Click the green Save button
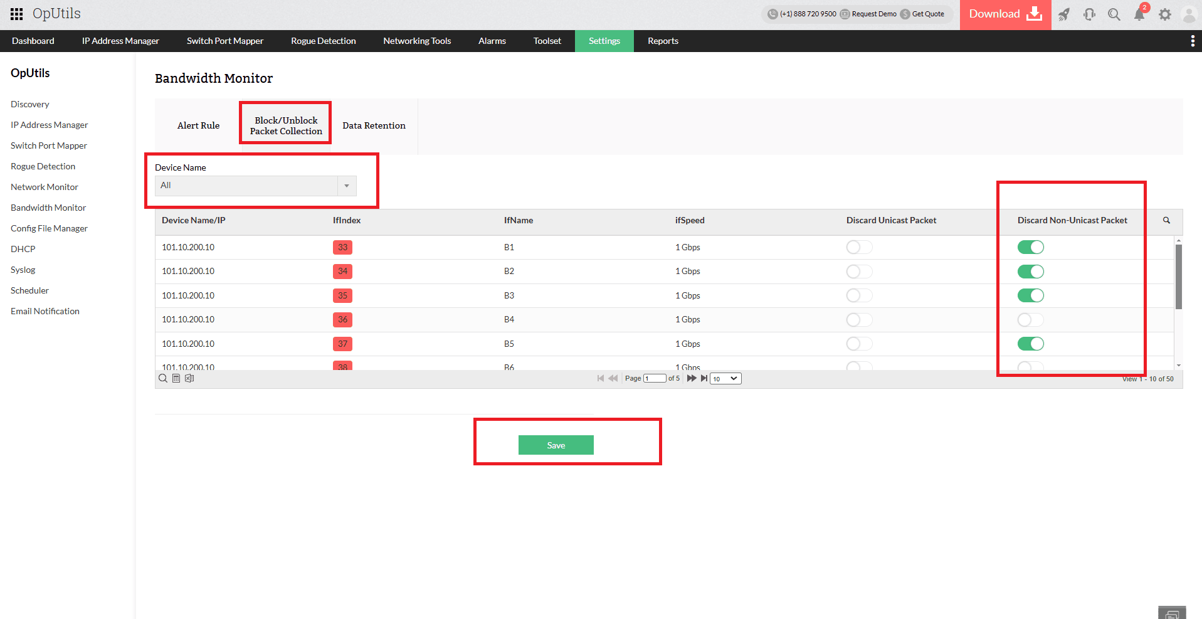 point(556,445)
